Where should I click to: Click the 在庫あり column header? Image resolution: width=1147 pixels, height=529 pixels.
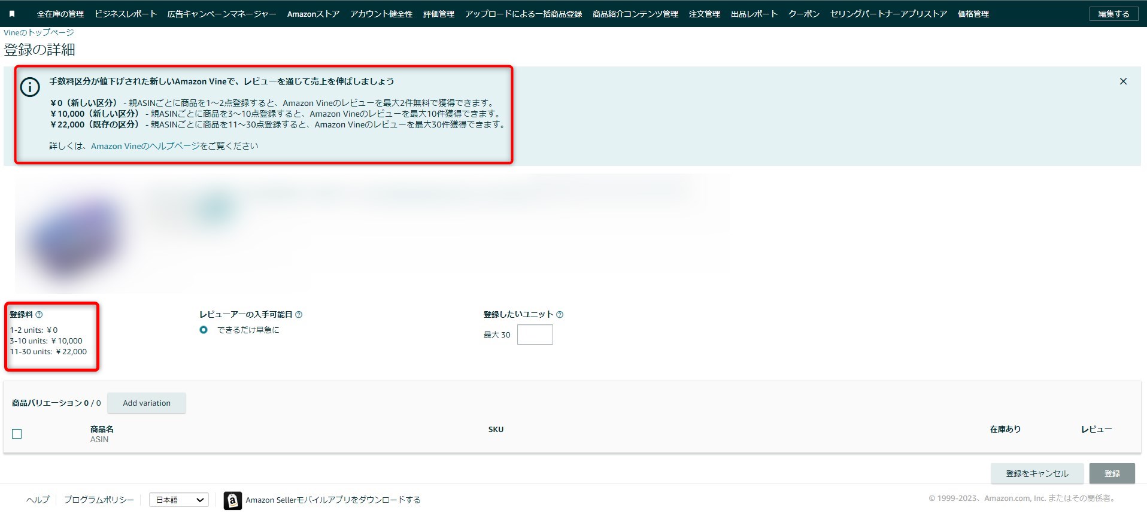coord(1005,429)
